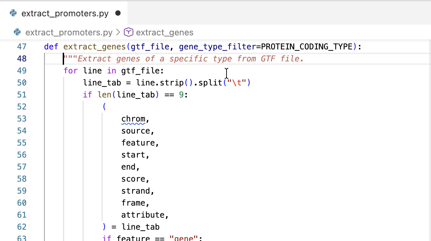Image resolution: width=431 pixels, height=241 pixels.
Task: Click line number 52 in the gutter
Action: [x=21, y=107]
